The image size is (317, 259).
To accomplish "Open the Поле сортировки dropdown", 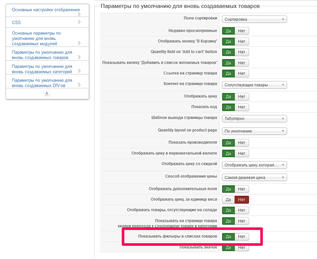I will coord(254,19).
